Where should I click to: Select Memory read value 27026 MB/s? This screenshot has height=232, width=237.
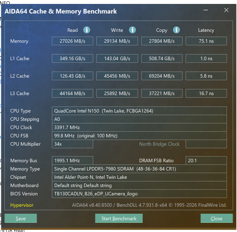pyautogui.click(x=72, y=41)
